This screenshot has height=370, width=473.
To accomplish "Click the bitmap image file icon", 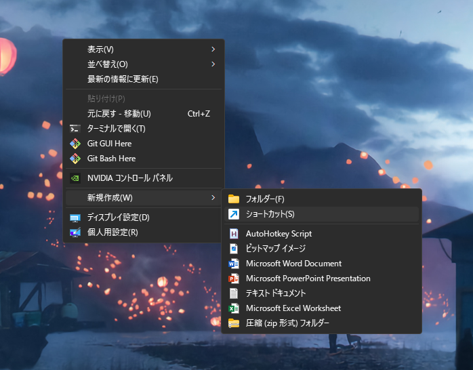I will 234,249.
